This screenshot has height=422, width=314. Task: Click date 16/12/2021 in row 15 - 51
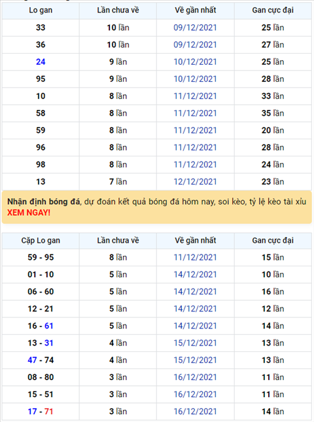coord(195,395)
